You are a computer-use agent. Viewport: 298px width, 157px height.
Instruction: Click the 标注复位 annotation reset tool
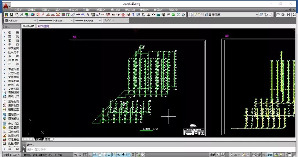pos(11,140)
